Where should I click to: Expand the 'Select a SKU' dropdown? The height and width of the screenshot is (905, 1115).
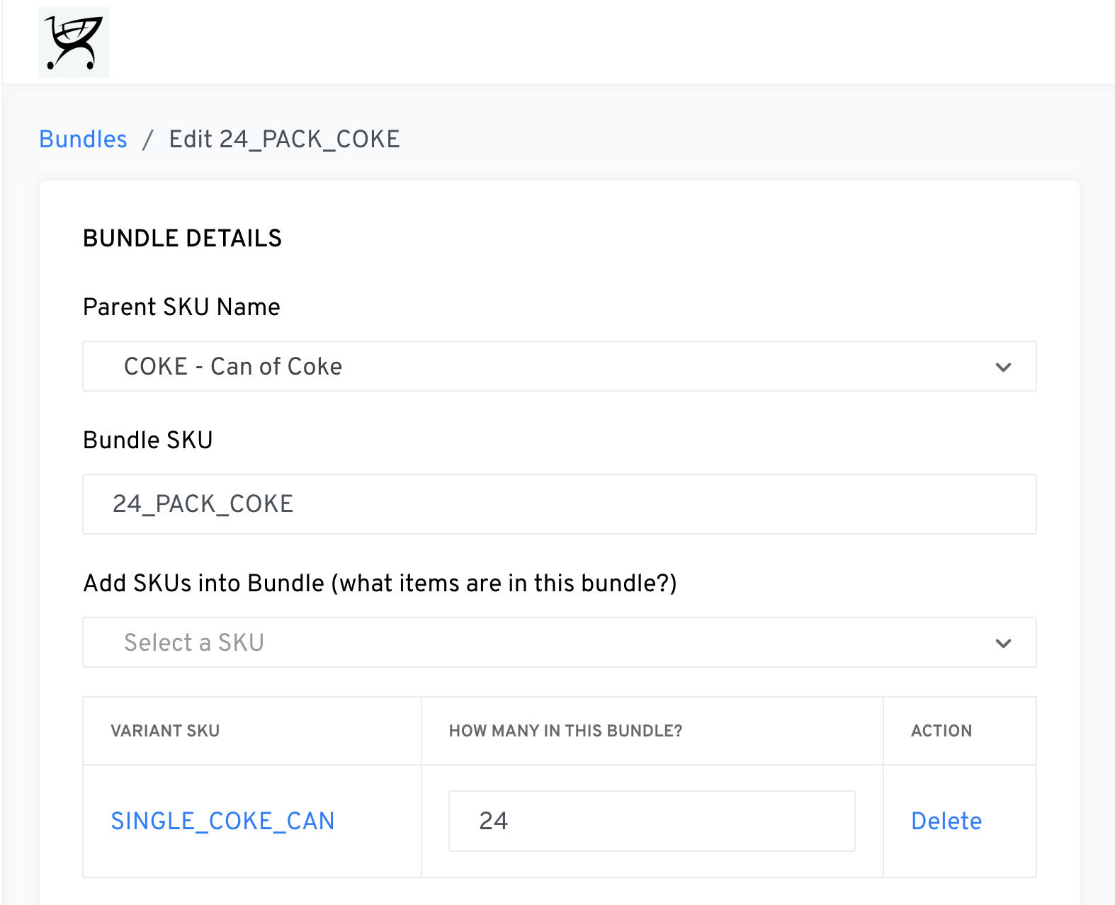pos(558,643)
